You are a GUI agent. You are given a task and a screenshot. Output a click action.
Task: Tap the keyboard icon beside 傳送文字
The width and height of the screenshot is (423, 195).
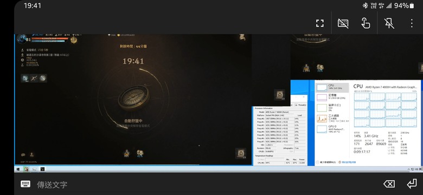pos(25,184)
